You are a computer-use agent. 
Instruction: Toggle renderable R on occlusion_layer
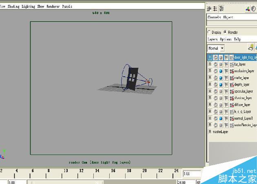tap(210, 71)
